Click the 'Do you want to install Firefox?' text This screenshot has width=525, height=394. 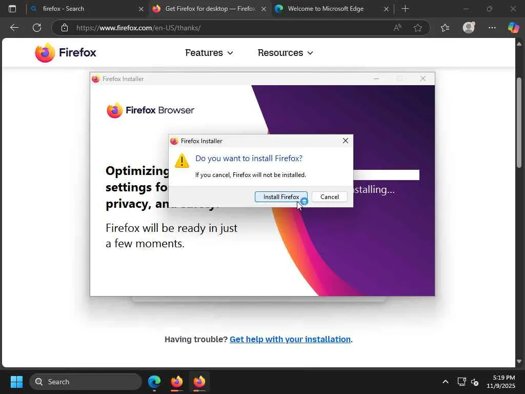pos(249,158)
